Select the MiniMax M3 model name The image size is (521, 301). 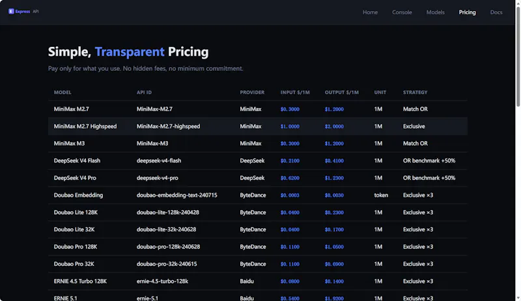coord(69,144)
